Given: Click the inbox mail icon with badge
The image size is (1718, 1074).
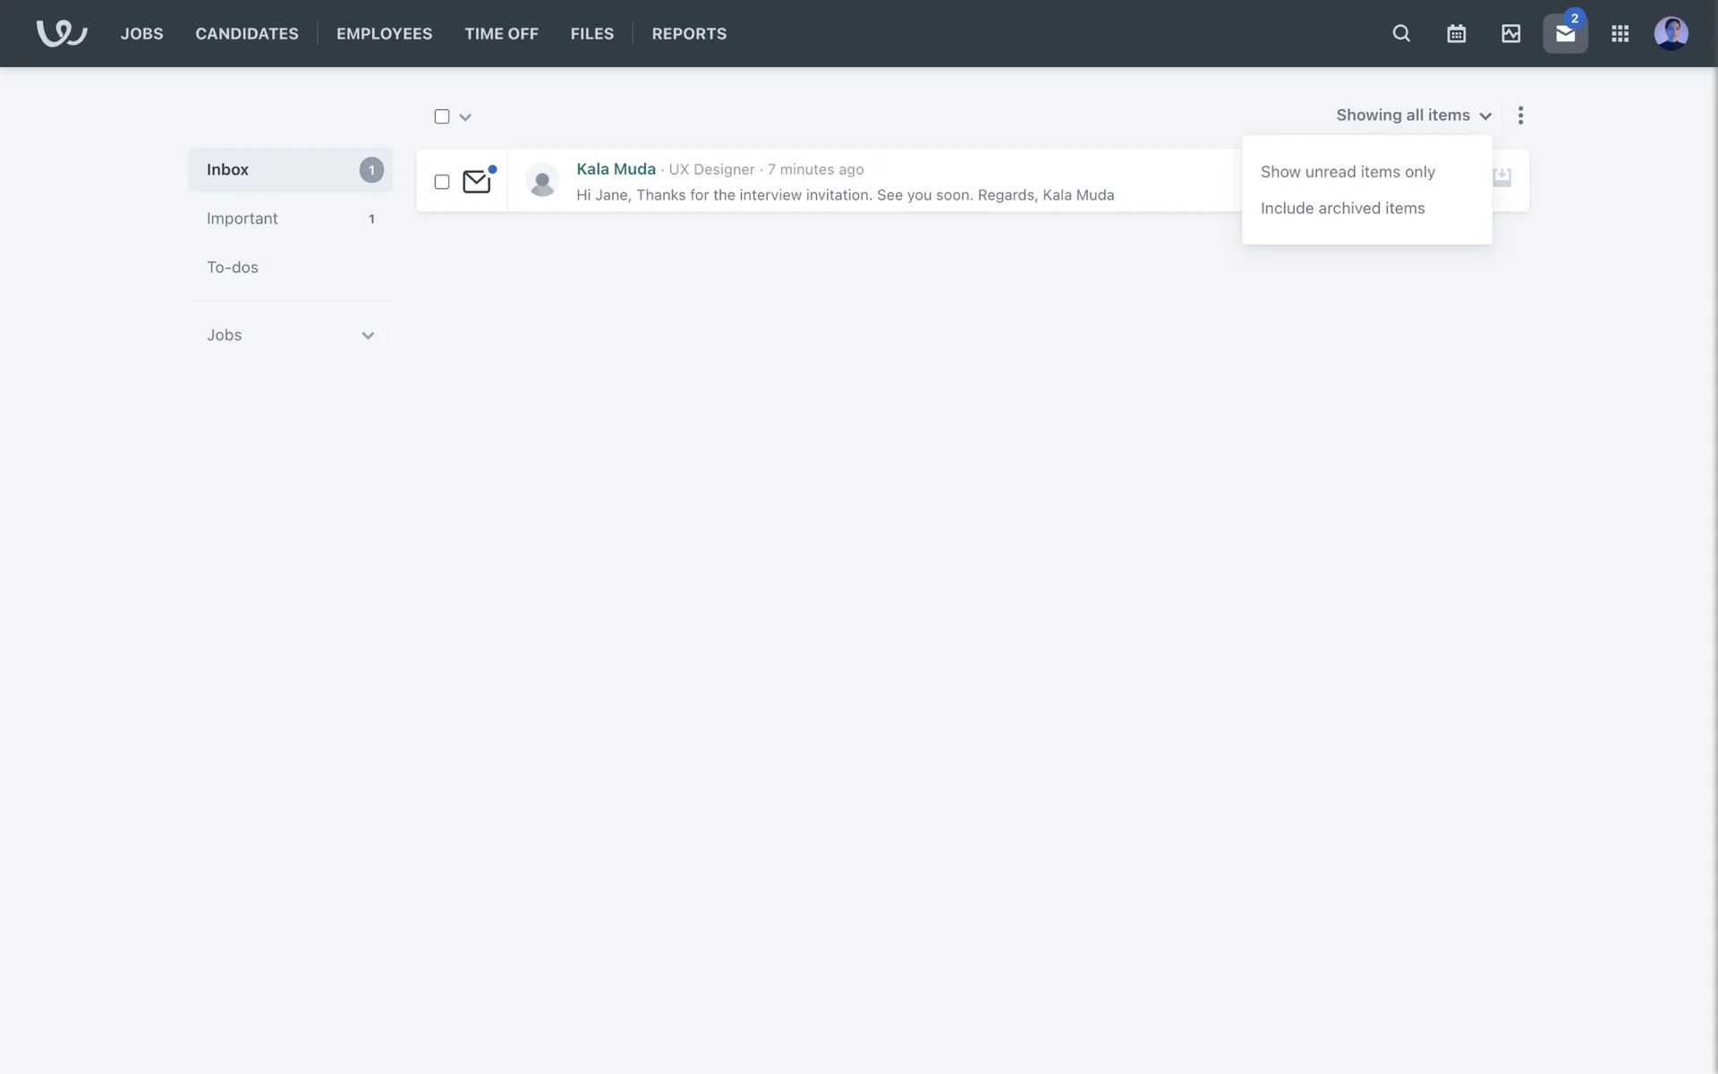Looking at the screenshot, I should [1565, 33].
